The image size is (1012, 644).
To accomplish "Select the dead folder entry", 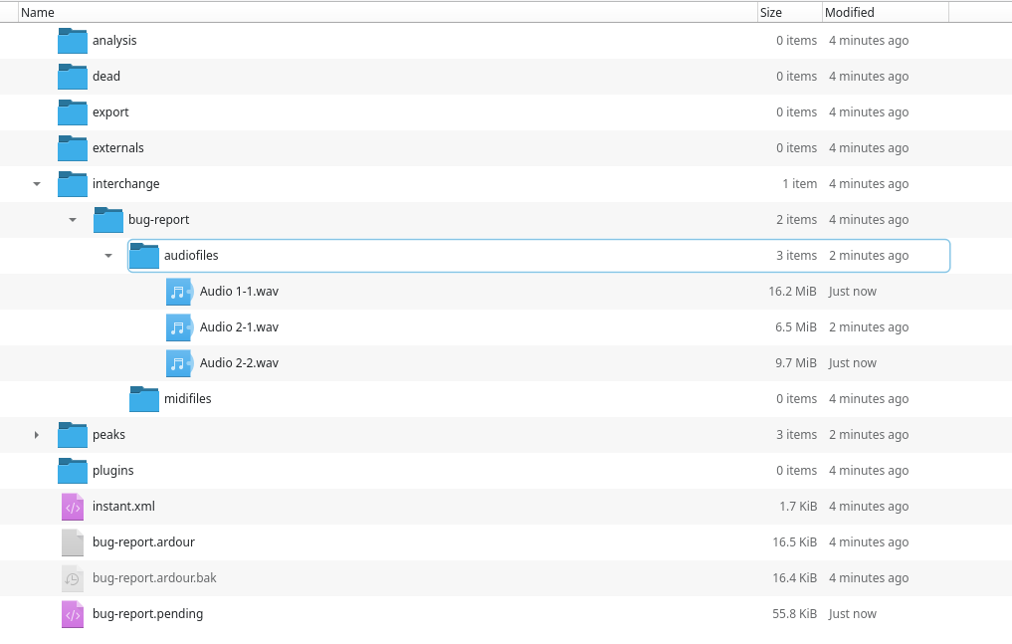I will (x=106, y=77).
